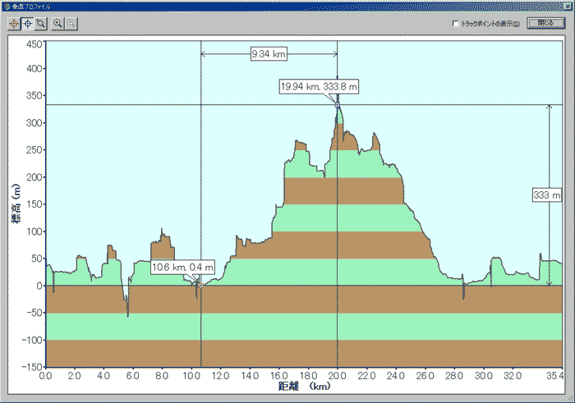This screenshot has width=575, height=403.
Task: Click the 9.34 km distance measurement label
Action: [x=269, y=55]
